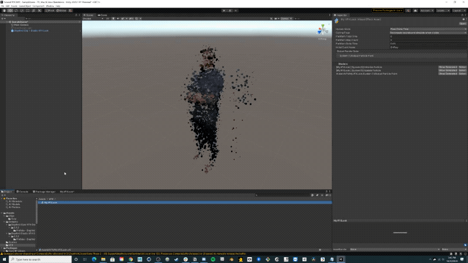
Task: Click search by label icon in Project
Action: pyautogui.click(x=317, y=195)
